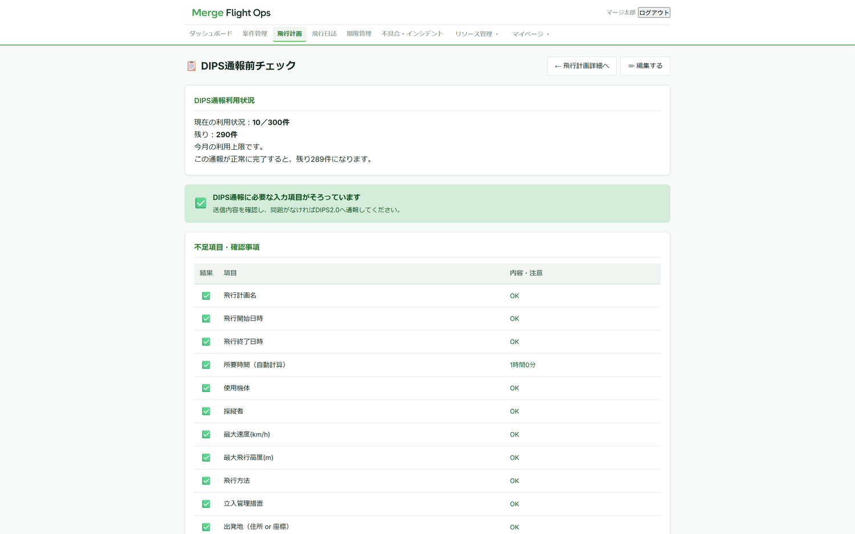Click the 最大飛行高度(m) row label

249,458
